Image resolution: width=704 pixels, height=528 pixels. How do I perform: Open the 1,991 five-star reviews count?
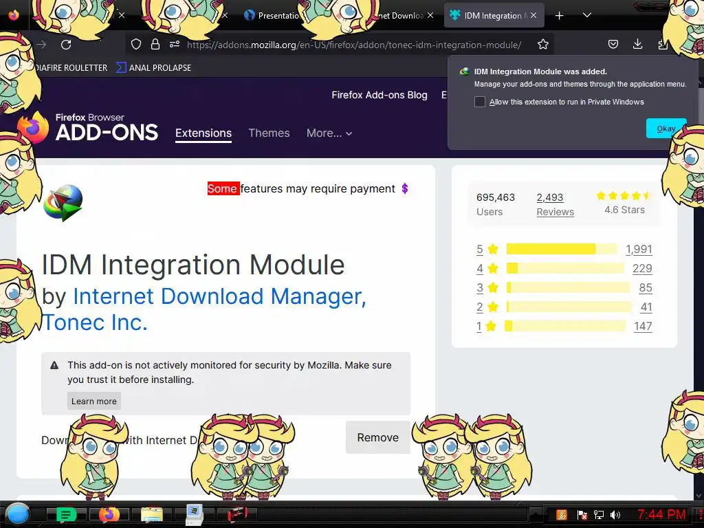coord(639,249)
